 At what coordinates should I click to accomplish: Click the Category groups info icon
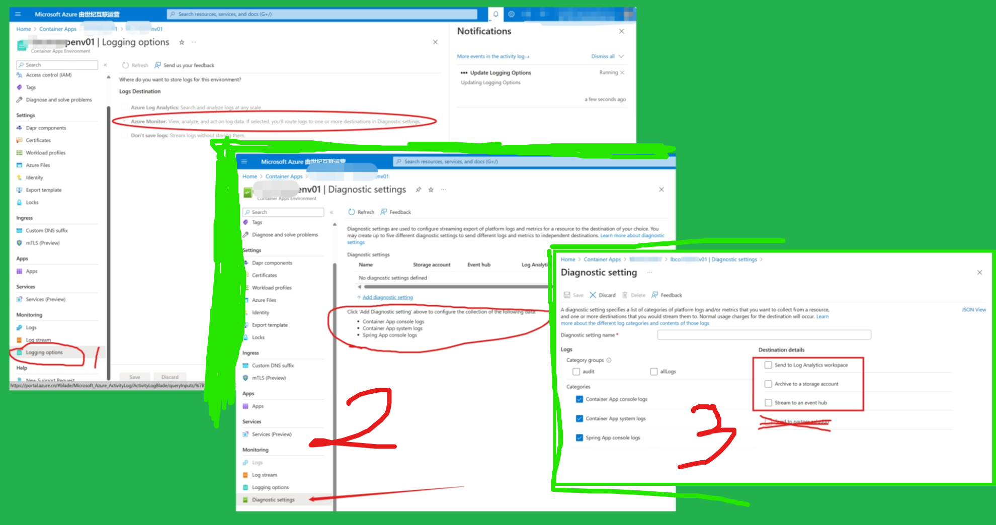pyautogui.click(x=609, y=360)
